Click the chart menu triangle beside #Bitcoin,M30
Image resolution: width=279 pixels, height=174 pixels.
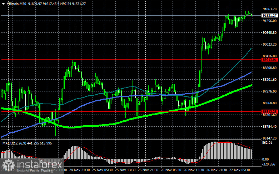coord(3,4)
